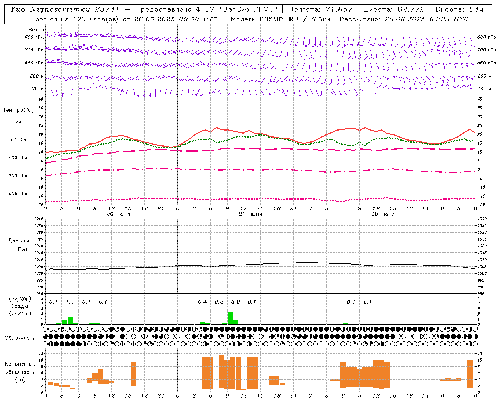The width and height of the screenshot is (498, 399).
Task: Select the '27 июня' date label
Action: 251,214
